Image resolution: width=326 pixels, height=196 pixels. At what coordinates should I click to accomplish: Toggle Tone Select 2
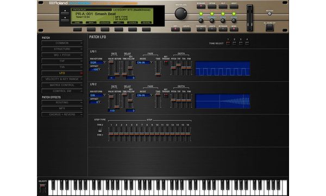pyautogui.click(x=234, y=44)
